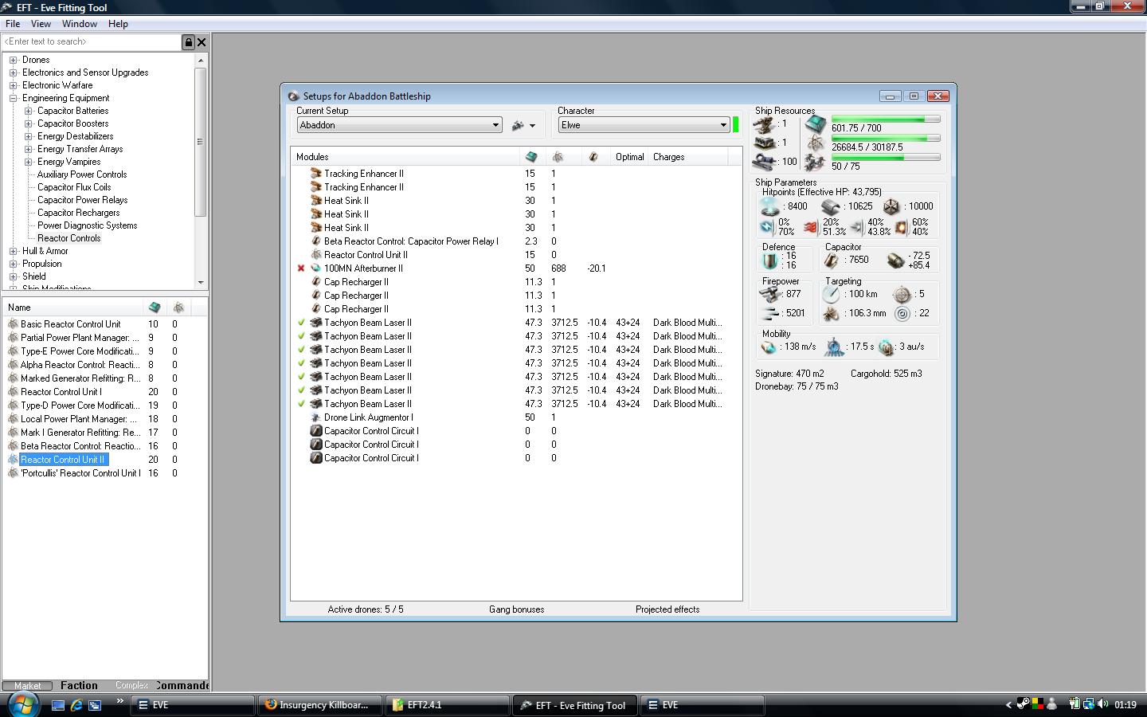Viewport: 1147px width, 717px height.
Task: Click the warp speed icon showing 3 au/s
Action: coord(886,347)
